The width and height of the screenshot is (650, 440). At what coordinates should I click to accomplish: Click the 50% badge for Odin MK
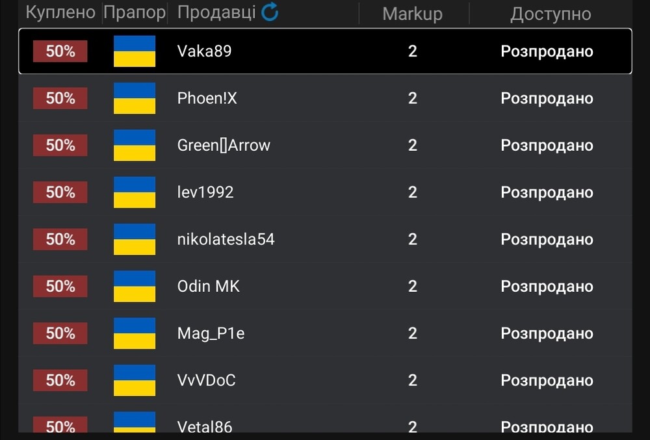[60, 286]
